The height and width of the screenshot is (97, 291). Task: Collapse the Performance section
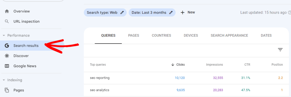pos(4,35)
